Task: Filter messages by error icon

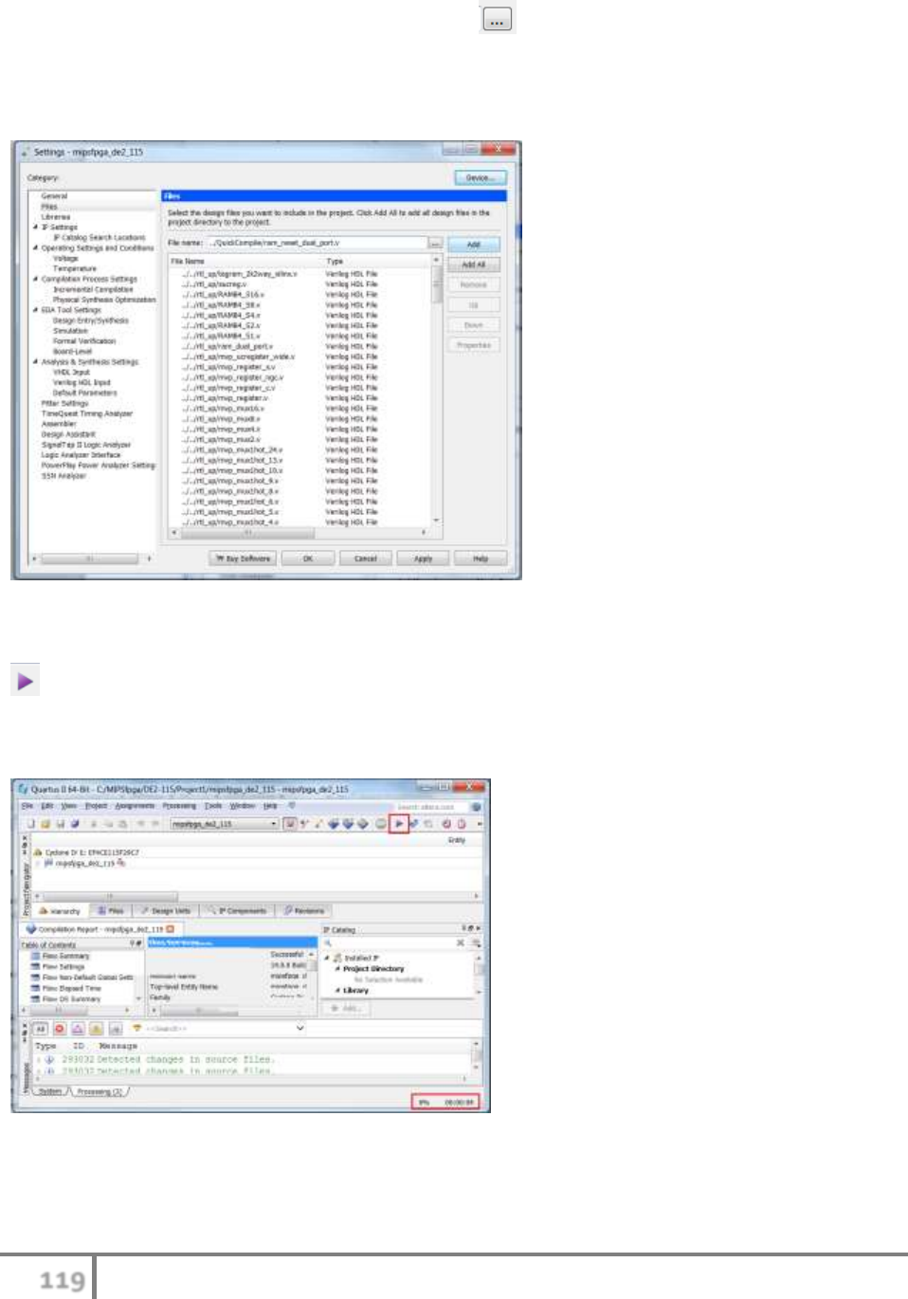Action: point(60,1029)
